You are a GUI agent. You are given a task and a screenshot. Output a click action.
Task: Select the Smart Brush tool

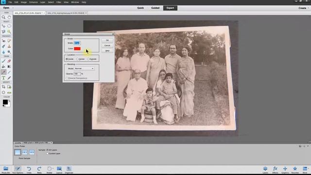click(x=3, y=46)
